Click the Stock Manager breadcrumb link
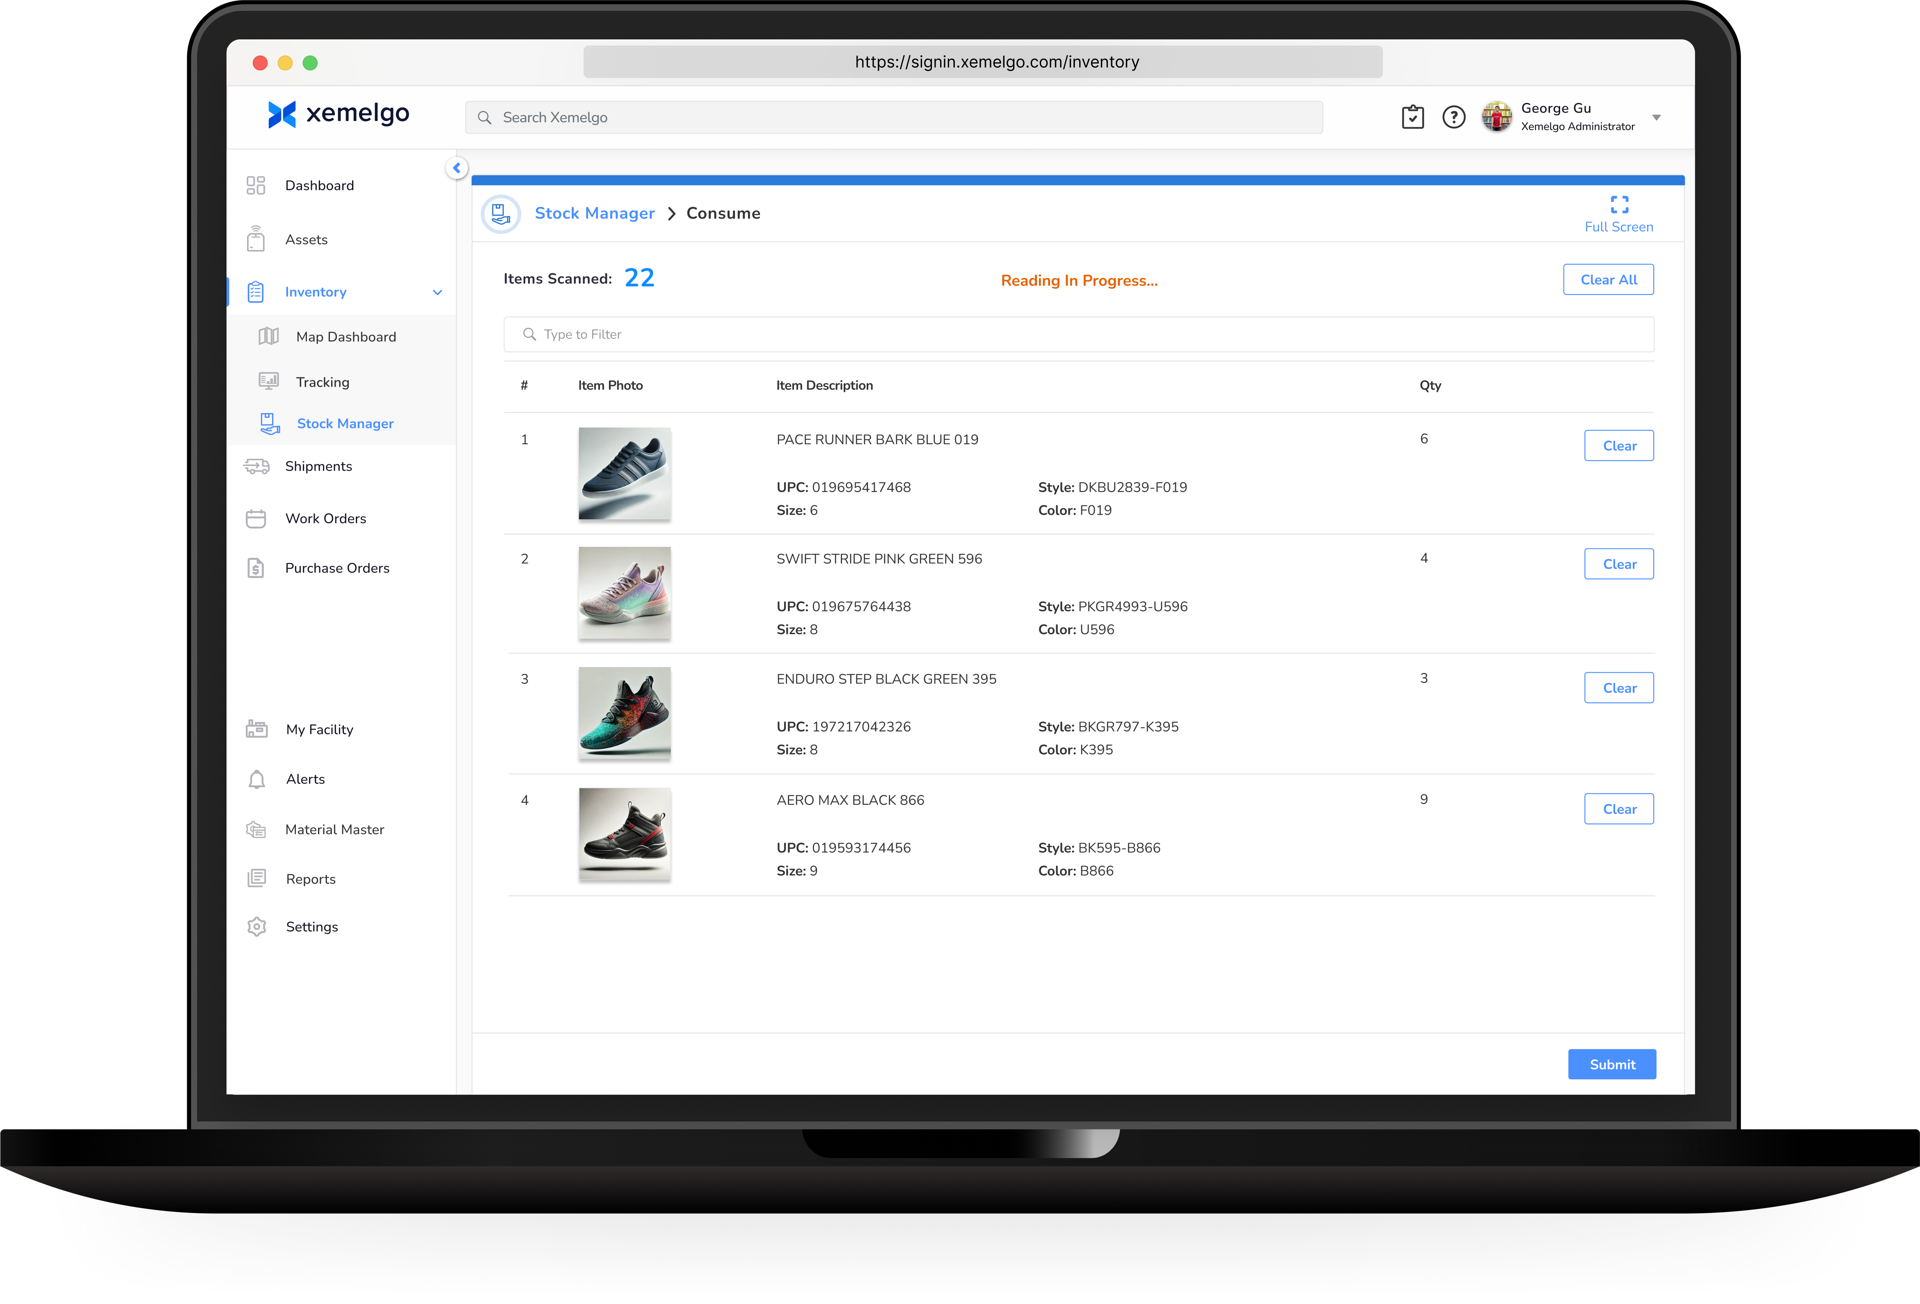1920x1304 pixels. [594, 213]
